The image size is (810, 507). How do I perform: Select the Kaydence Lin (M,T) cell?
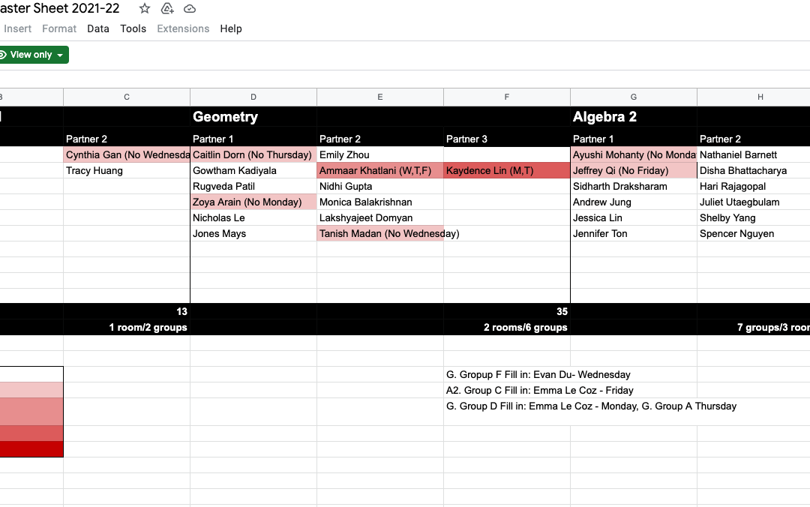point(506,171)
